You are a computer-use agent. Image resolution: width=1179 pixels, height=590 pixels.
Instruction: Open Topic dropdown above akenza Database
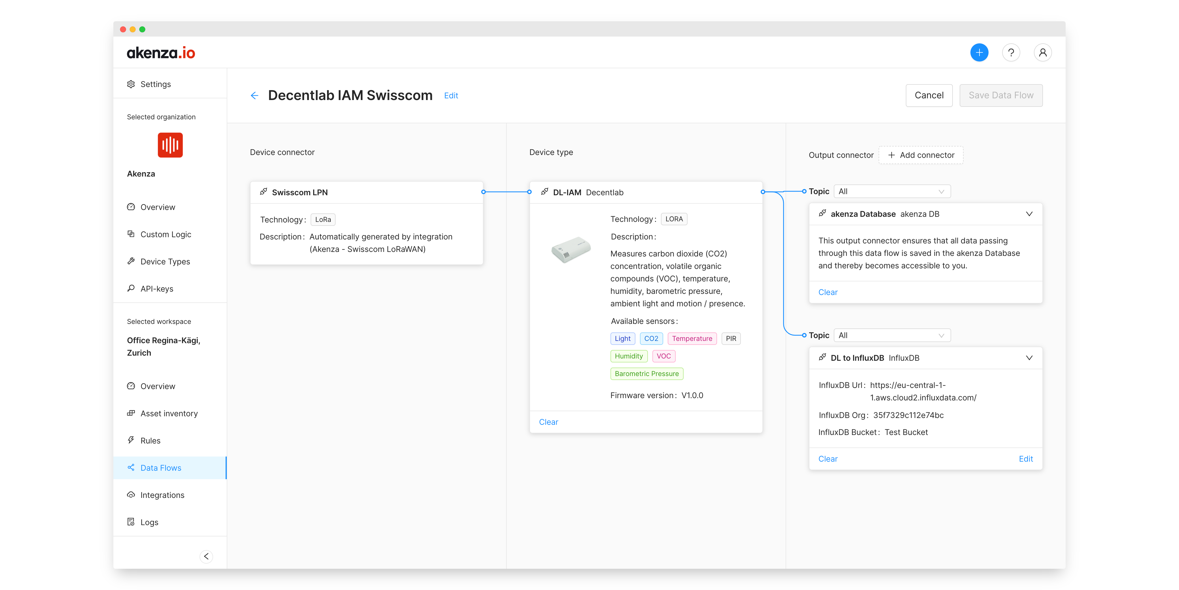(892, 191)
